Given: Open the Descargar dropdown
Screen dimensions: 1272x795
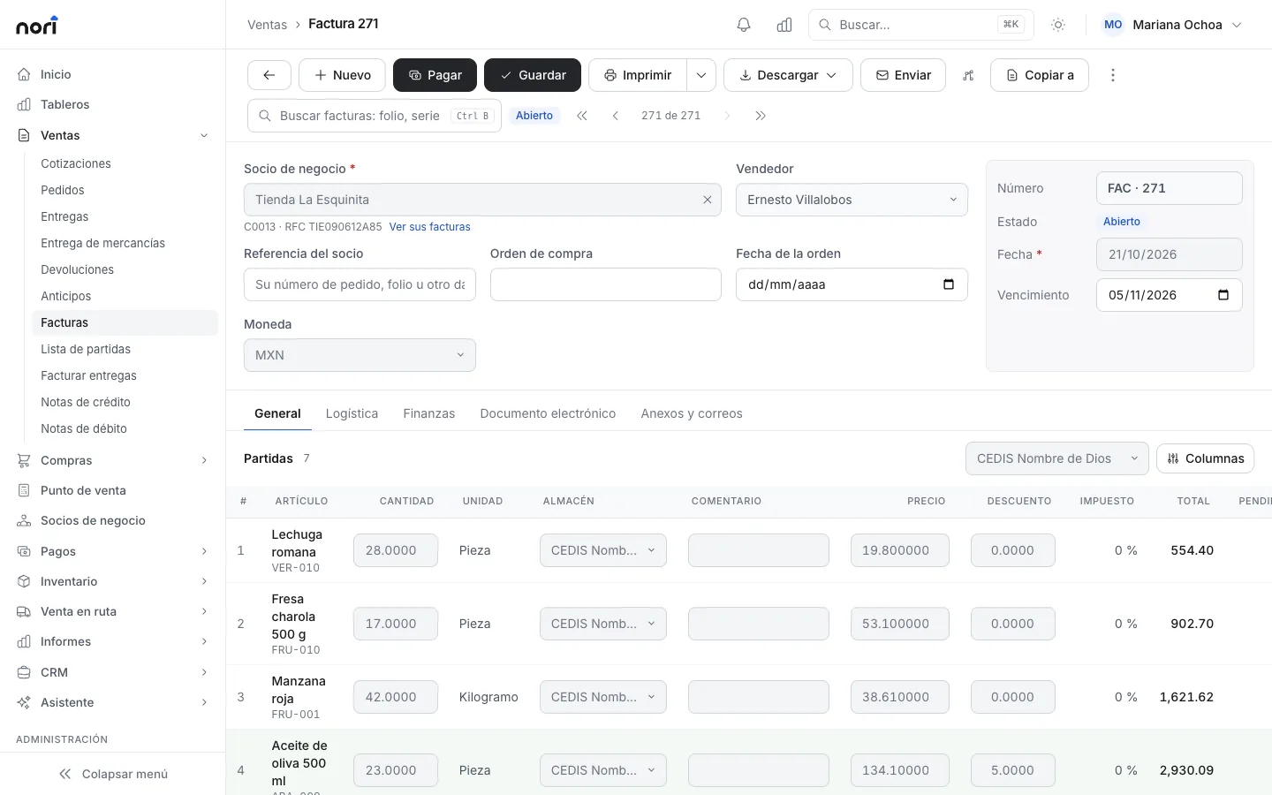Looking at the screenshot, I should click(788, 75).
